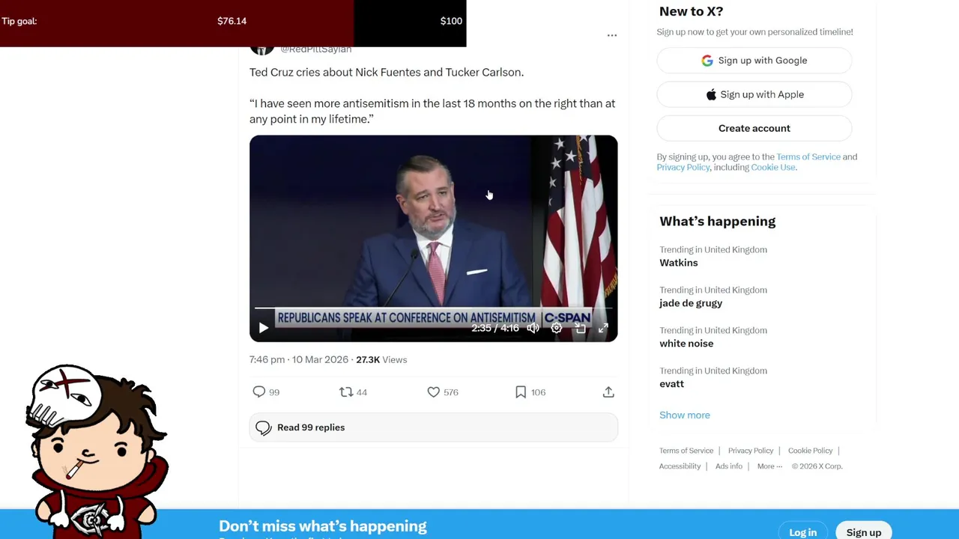Sign up with Apple button
959x539 pixels.
[x=754, y=94]
